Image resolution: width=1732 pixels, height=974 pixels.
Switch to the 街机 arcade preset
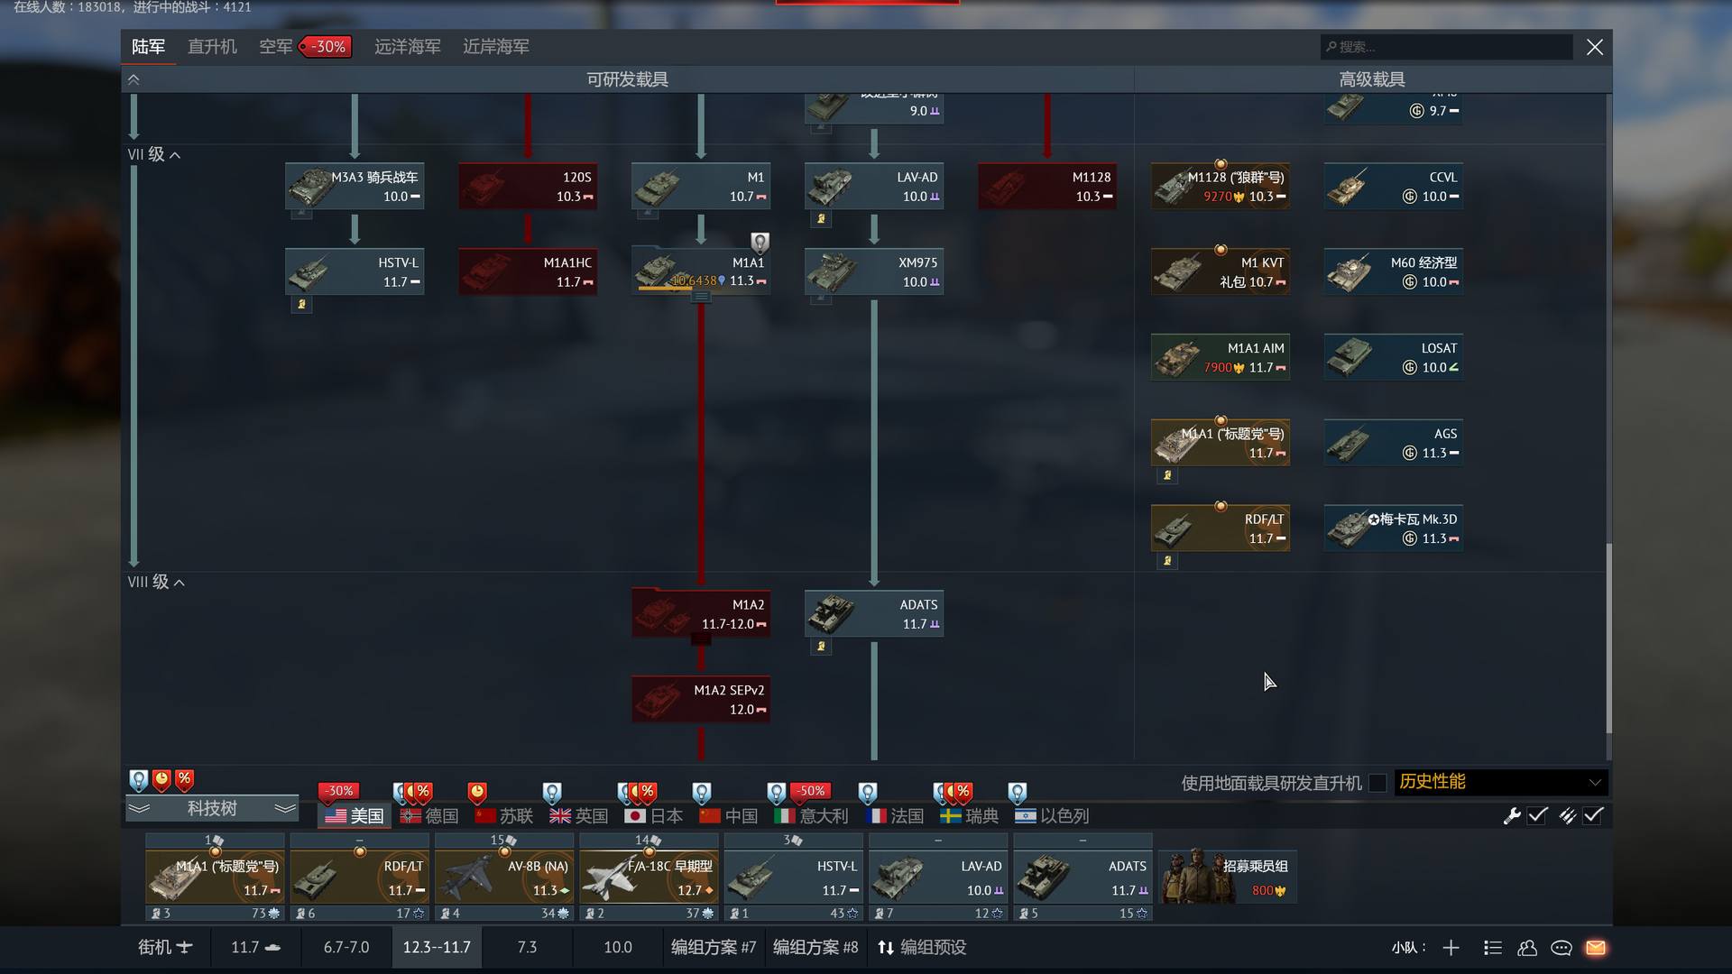tap(165, 947)
